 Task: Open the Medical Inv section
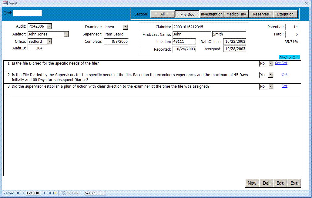pyautogui.click(x=236, y=14)
